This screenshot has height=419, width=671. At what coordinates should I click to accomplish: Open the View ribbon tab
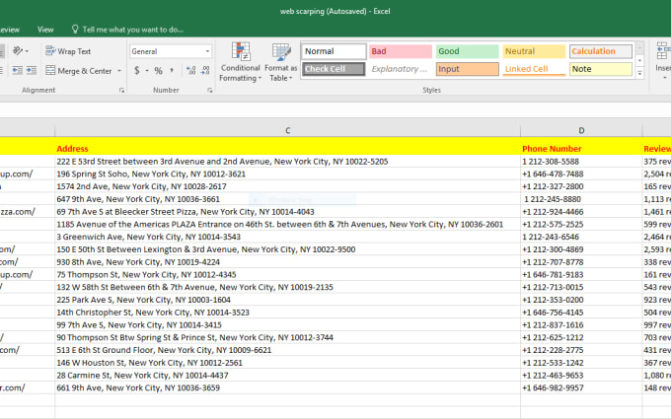(x=45, y=30)
